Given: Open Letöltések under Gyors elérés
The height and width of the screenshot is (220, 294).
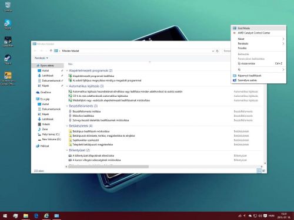Looking at the screenshot, I should 48,76.
